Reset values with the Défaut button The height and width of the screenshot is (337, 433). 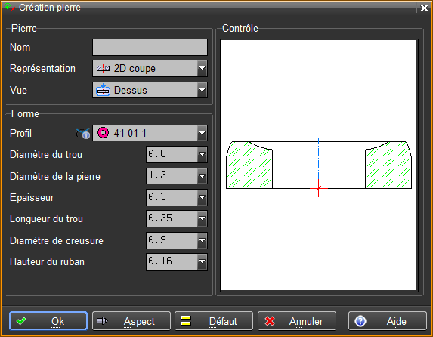(214, 321)
